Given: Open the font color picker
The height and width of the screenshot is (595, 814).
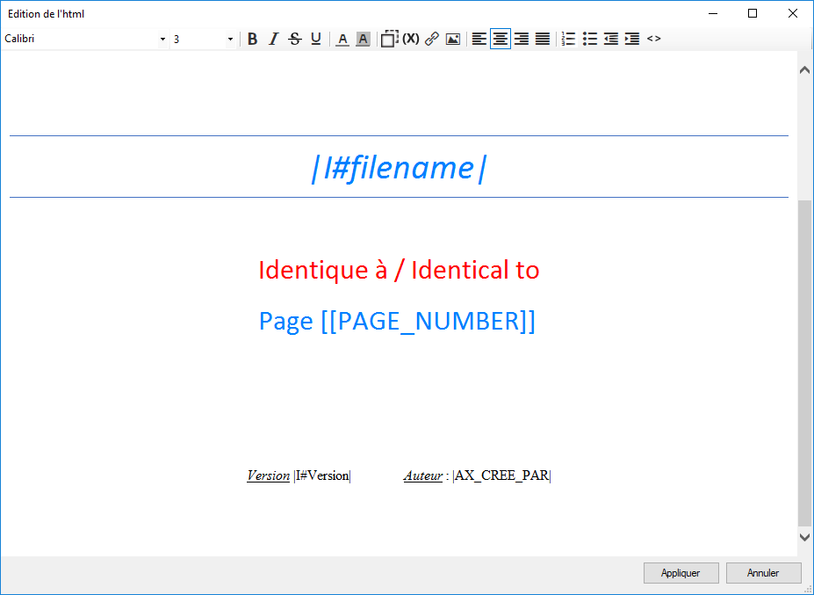Looking at the screenshot, I should click(x=342, y=39).
